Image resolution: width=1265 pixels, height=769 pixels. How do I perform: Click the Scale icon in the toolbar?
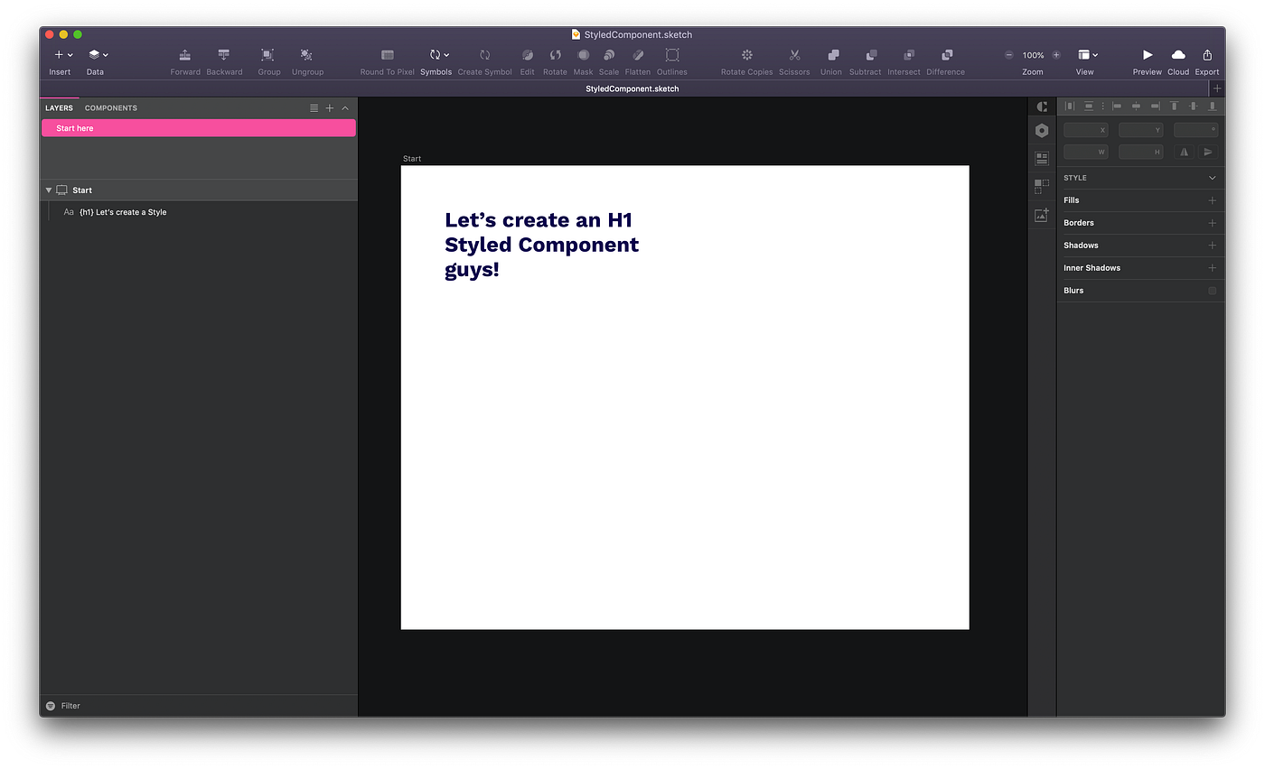click(x=608, y=55)
